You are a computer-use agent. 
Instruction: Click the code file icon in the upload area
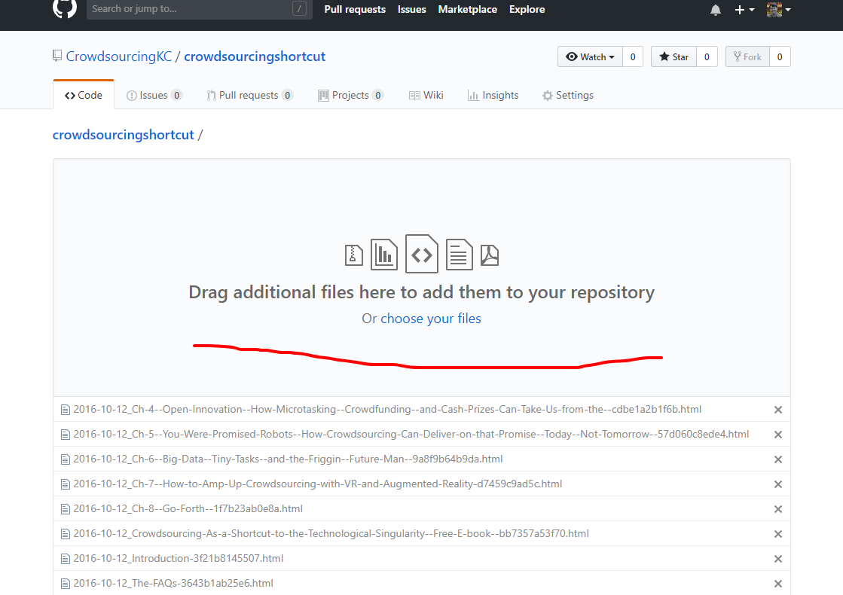(421, 254)
